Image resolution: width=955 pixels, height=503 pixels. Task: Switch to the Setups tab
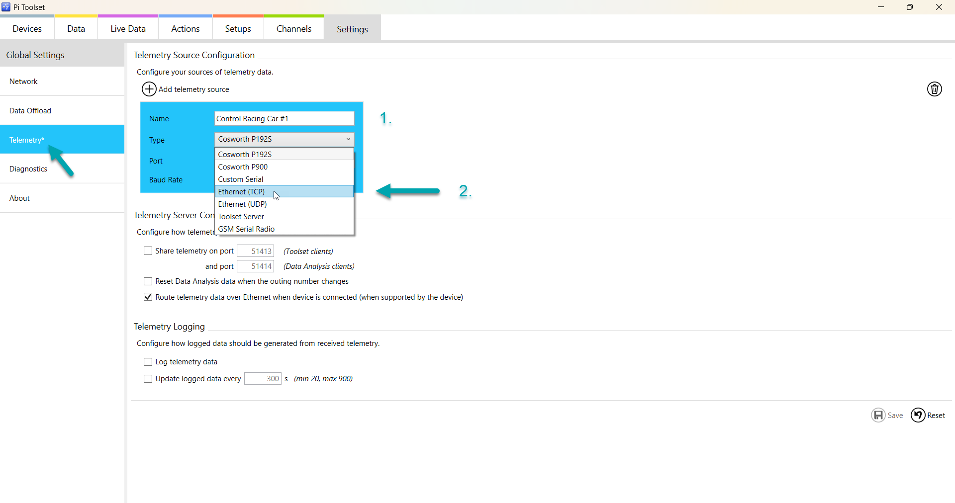pos(238,29)
